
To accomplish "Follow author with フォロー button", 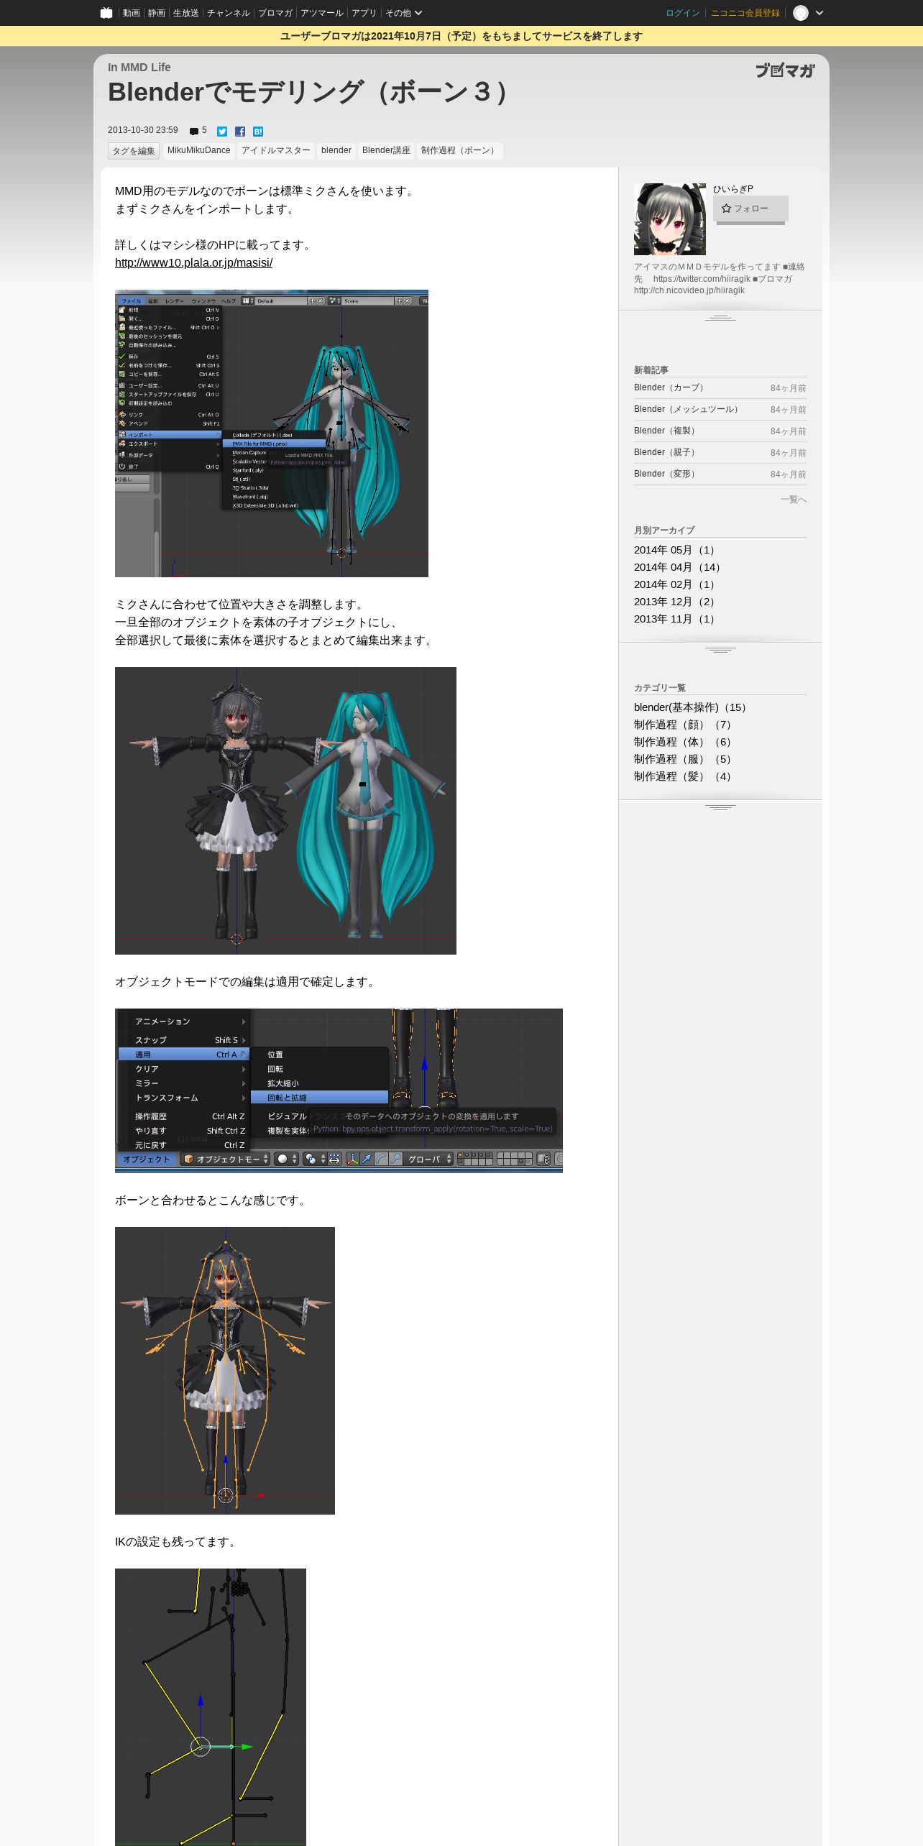I will (x=750, y=208).
